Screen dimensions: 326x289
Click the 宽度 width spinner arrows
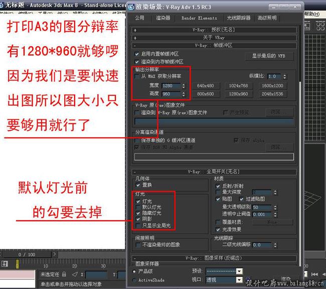pyautogui.click(x=184, y=86)
